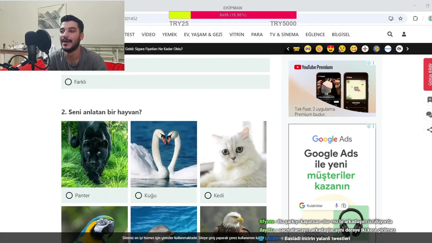Click the Kulaklıklar search field in Google ad

point(323,206)
